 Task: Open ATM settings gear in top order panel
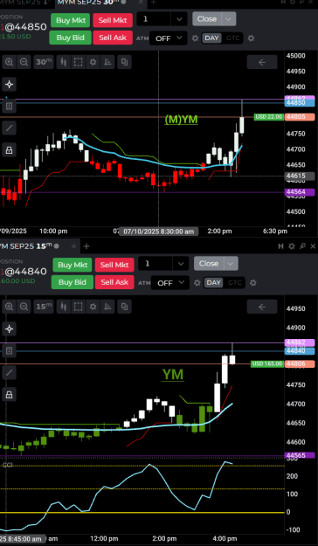point(195,38)
